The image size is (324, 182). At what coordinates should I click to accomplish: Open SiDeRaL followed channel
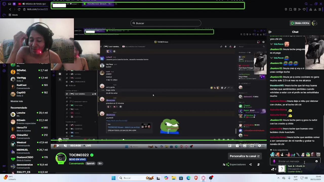(x=29, y=72)
